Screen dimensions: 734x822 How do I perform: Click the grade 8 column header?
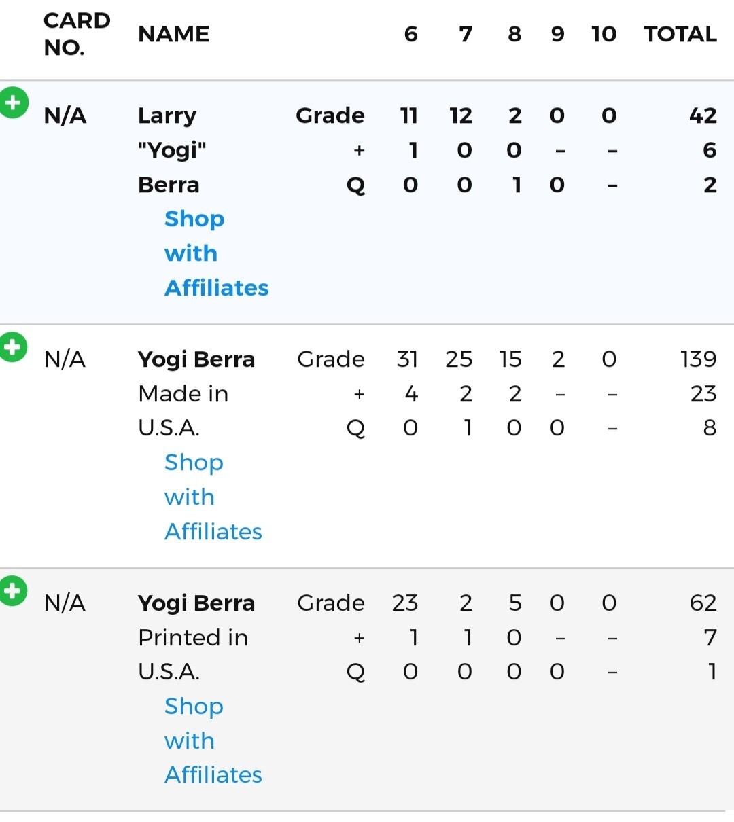(x=514, y=34)
